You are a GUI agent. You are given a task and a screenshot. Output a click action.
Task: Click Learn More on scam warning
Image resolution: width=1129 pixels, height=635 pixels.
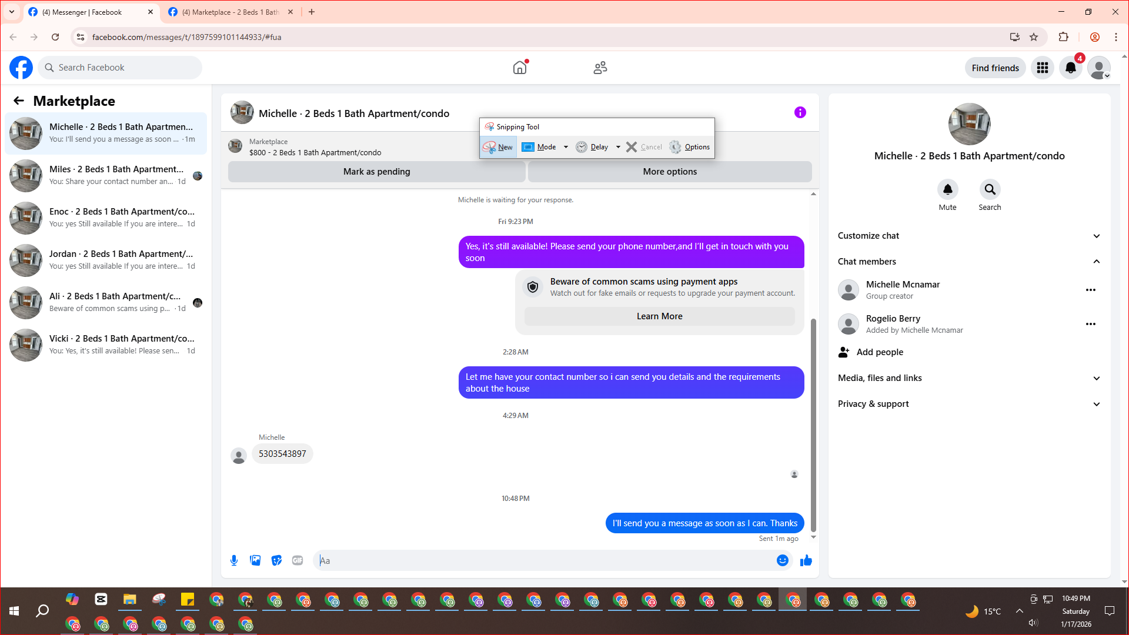[x=659, y=316]
